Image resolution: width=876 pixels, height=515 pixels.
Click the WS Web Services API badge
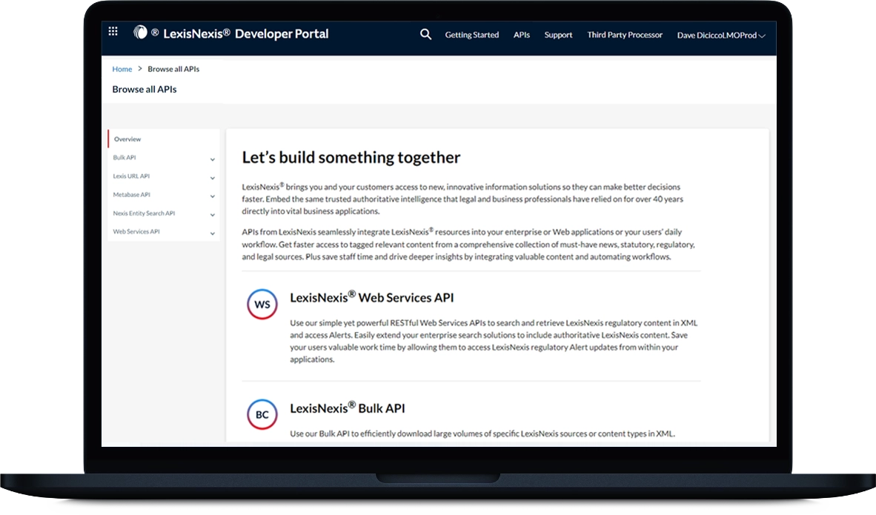[262, 305]
